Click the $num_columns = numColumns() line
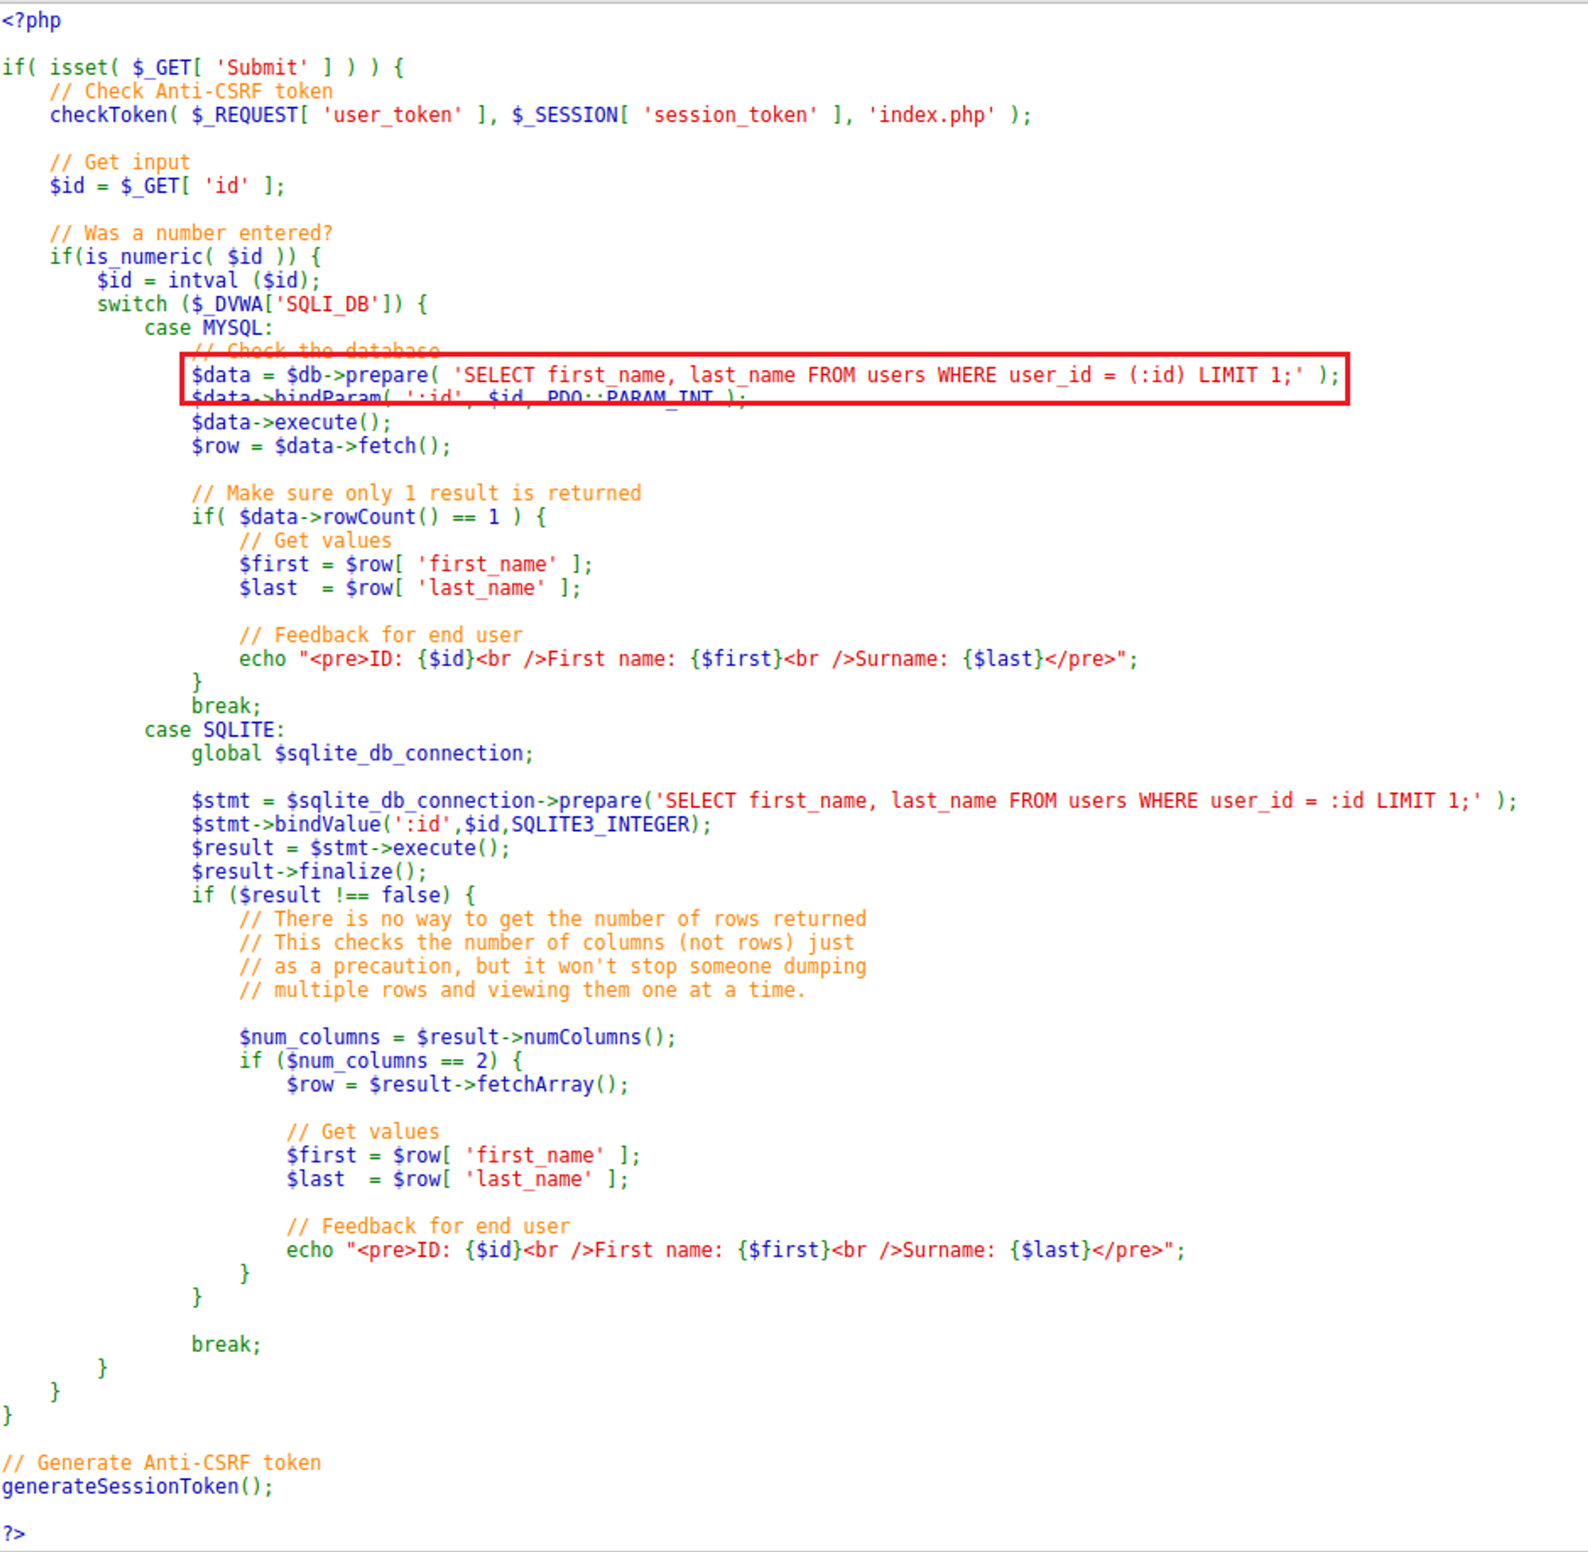 457,1037
